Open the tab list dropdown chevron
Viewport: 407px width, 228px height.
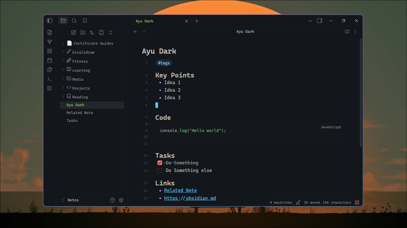310,21
